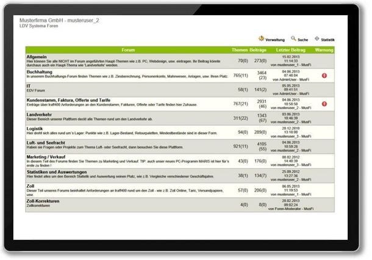Screen dimensions: 372x260
Task: Open the Verwaltung link
Action: point(275,38)
